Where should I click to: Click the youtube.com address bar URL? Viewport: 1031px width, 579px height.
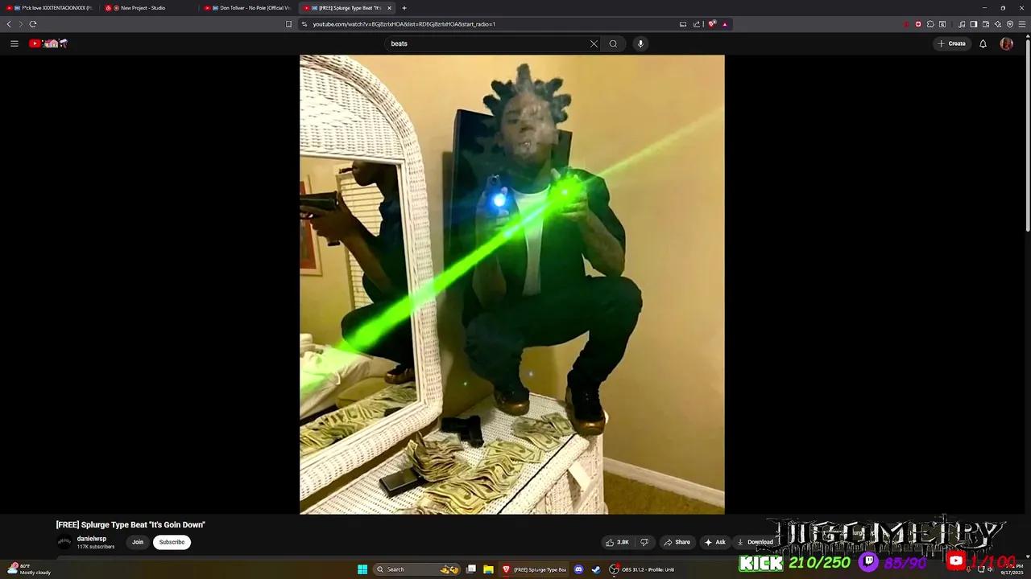[x=404, y=24]
